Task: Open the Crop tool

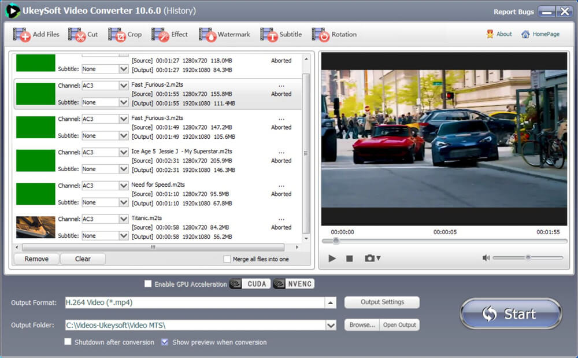Action: point(125,35)
